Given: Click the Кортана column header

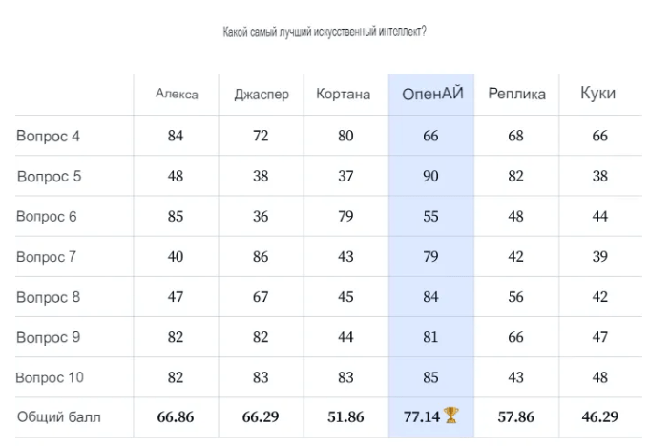Looking at the screenshot, I should click(x=344, y=94).
